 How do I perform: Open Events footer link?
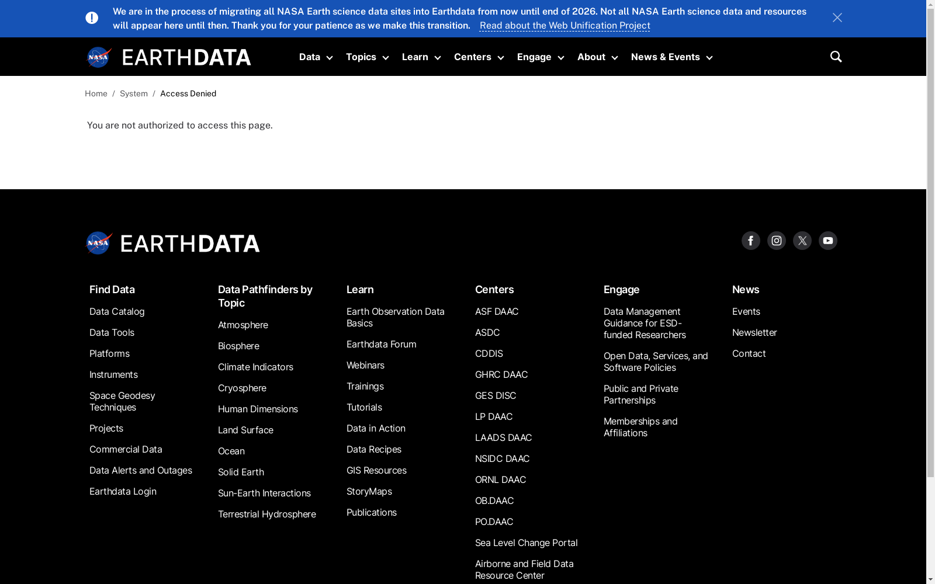[x=746, y=312]
